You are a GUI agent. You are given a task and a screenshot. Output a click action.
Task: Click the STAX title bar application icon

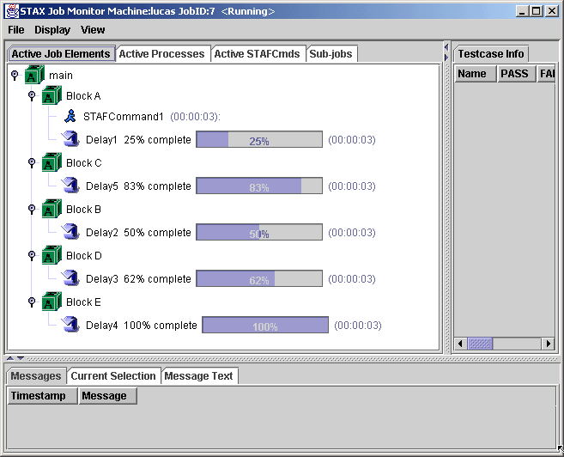12,11
